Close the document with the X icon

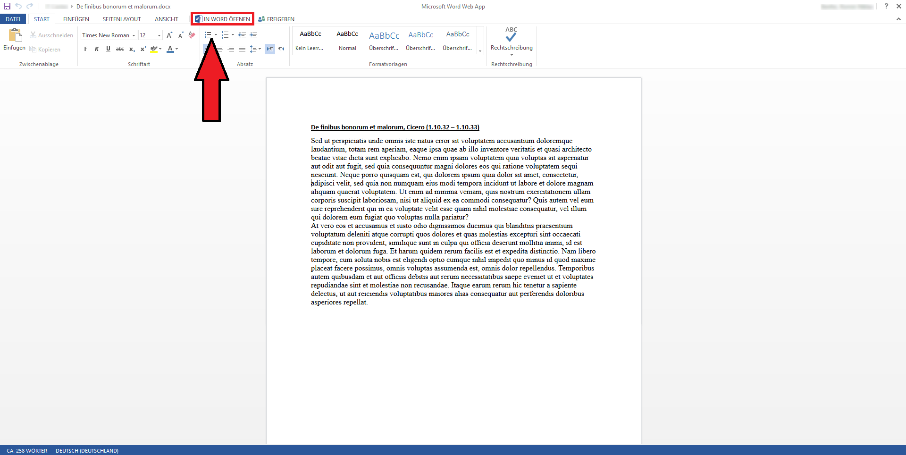(899, 6)
